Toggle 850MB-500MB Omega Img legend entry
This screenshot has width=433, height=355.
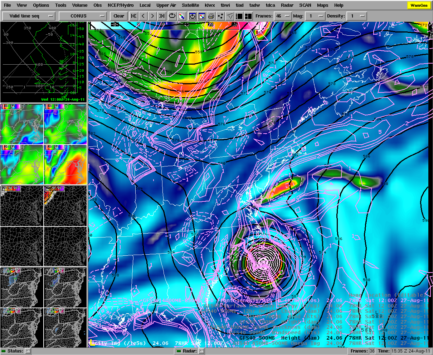coord(330,343)
